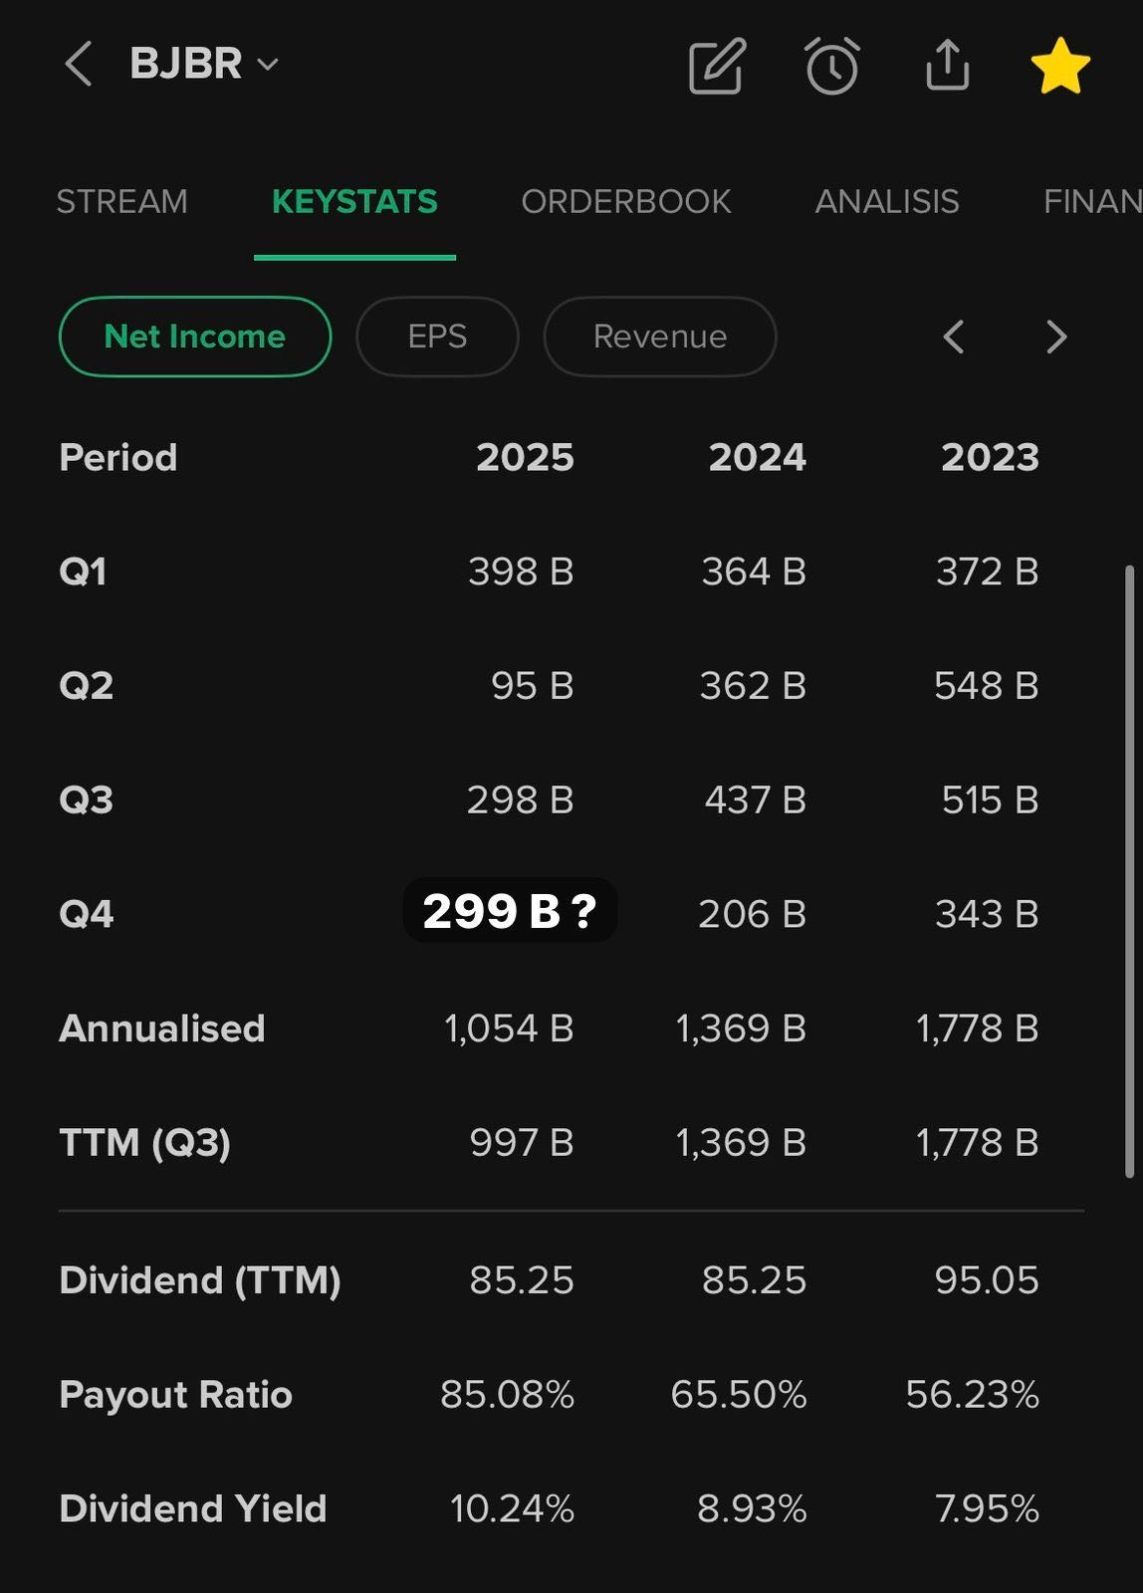Tap the 2025 period column header

pos(525,458)
